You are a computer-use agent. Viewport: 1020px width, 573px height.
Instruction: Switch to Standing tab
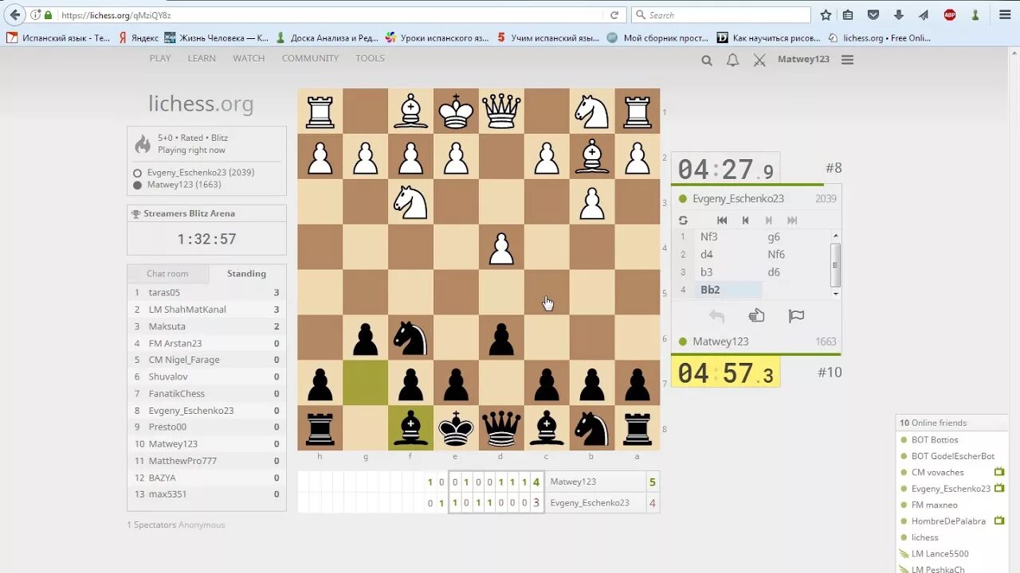click(x=247, y=274)
